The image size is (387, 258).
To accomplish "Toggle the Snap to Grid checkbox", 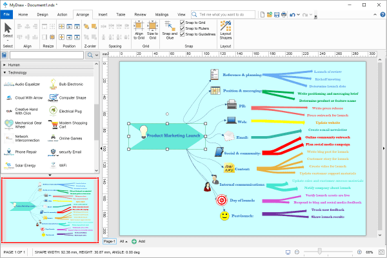I will click(182, 23).
